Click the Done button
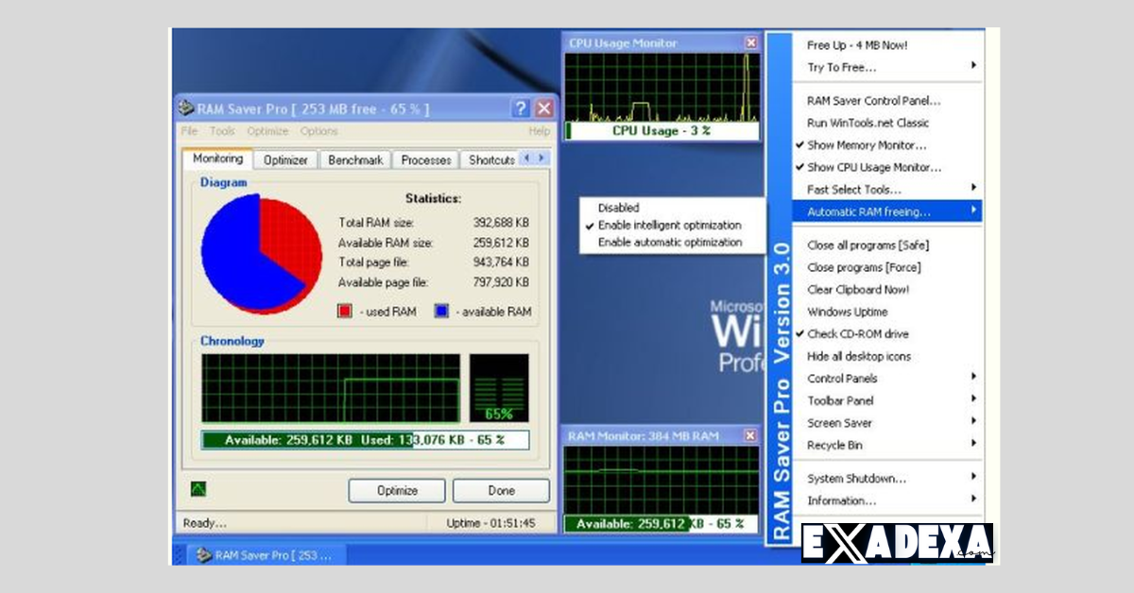This screenshot has height=593, width=1134. click(x=501, y=490)
